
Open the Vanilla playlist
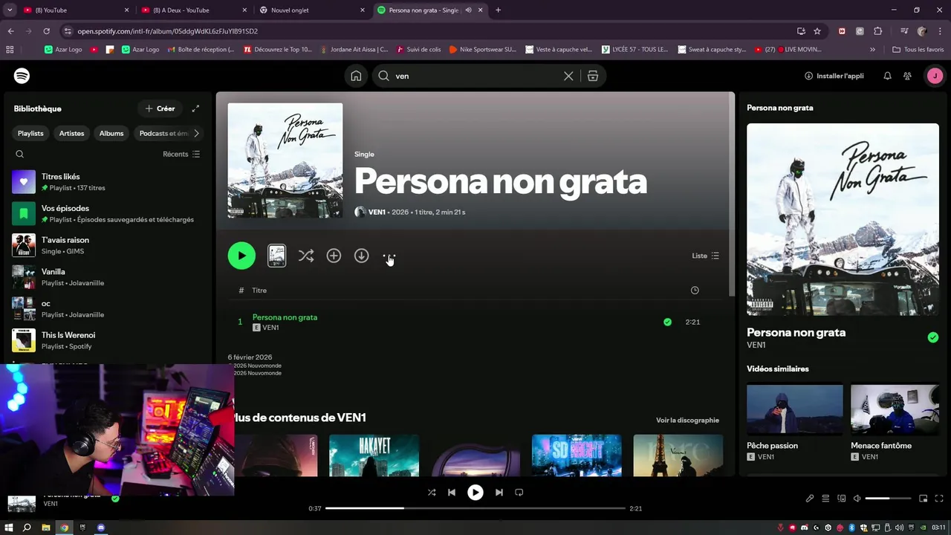point(108,277)
